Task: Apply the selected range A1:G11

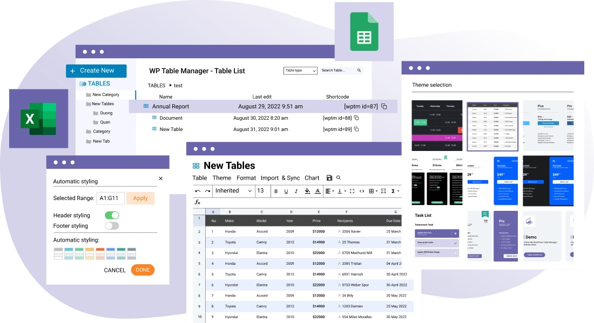Action: point(140,198)
